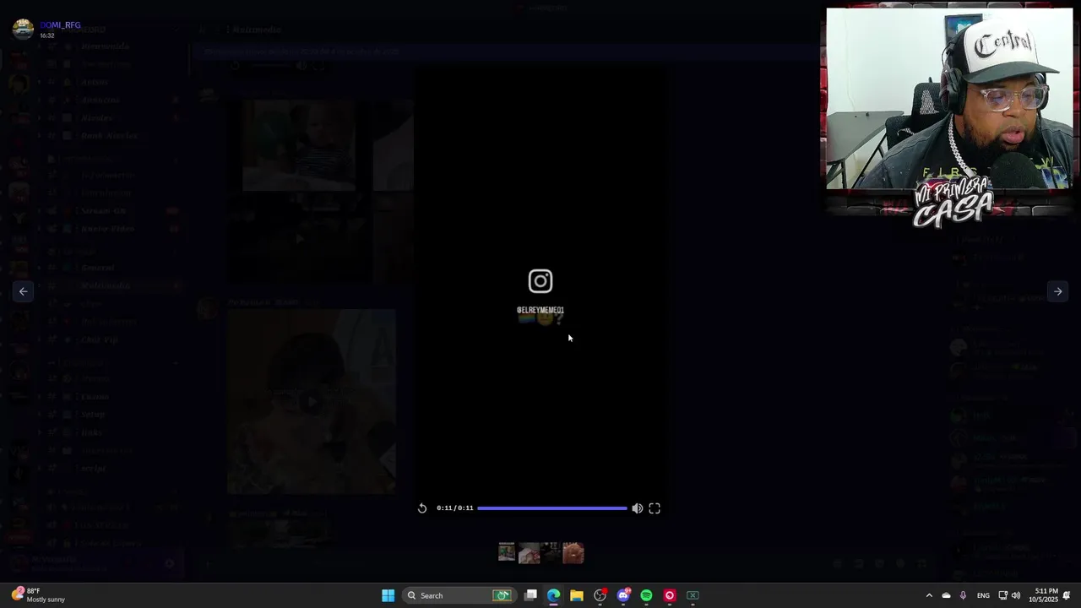This screenshot has width=1081, height=608.
Task: Open OBS Studio from the taskbar
Action: tap(600, 595)
